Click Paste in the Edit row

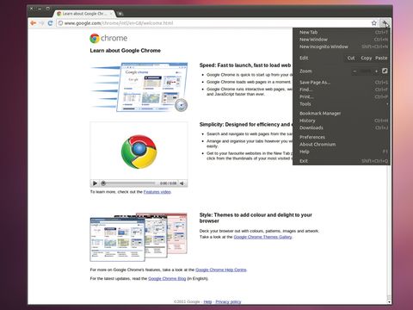tap(381, 58)
